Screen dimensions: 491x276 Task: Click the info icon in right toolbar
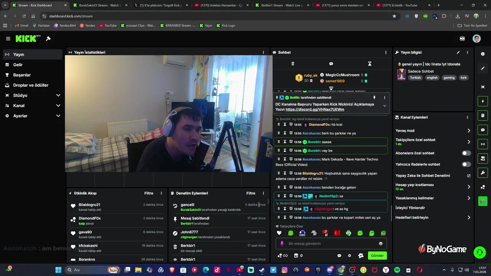[483, 54]
